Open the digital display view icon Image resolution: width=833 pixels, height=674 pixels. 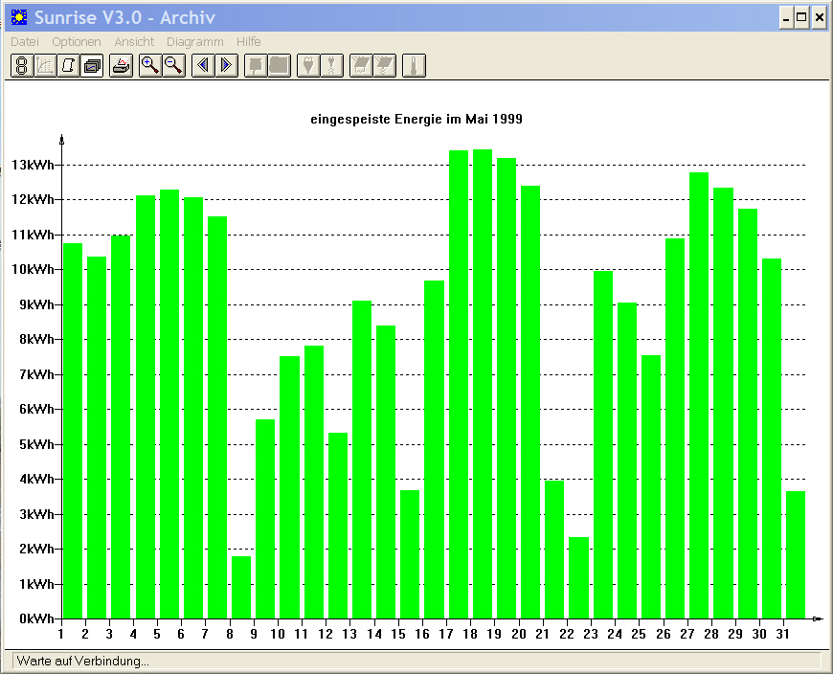pyautogui.click(x=22, y=66)
